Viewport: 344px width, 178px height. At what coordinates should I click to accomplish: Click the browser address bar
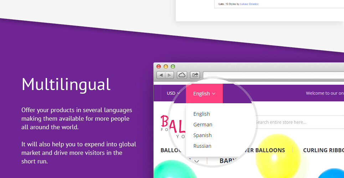point(273,75)
